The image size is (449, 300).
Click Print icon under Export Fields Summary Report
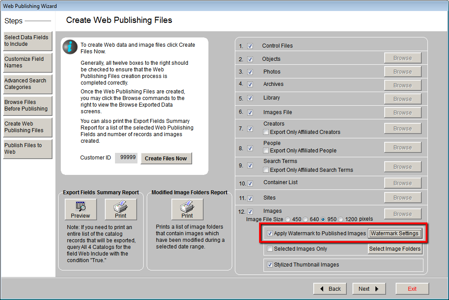(x=120, y=209)
